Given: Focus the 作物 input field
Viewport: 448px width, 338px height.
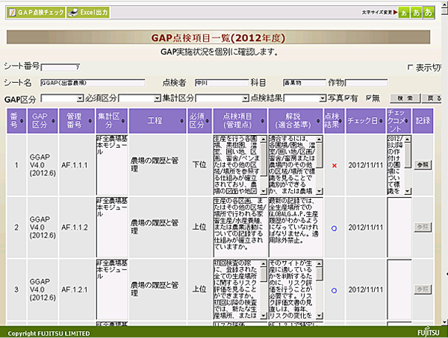Looking at the screenshot, I should point(367,83).
